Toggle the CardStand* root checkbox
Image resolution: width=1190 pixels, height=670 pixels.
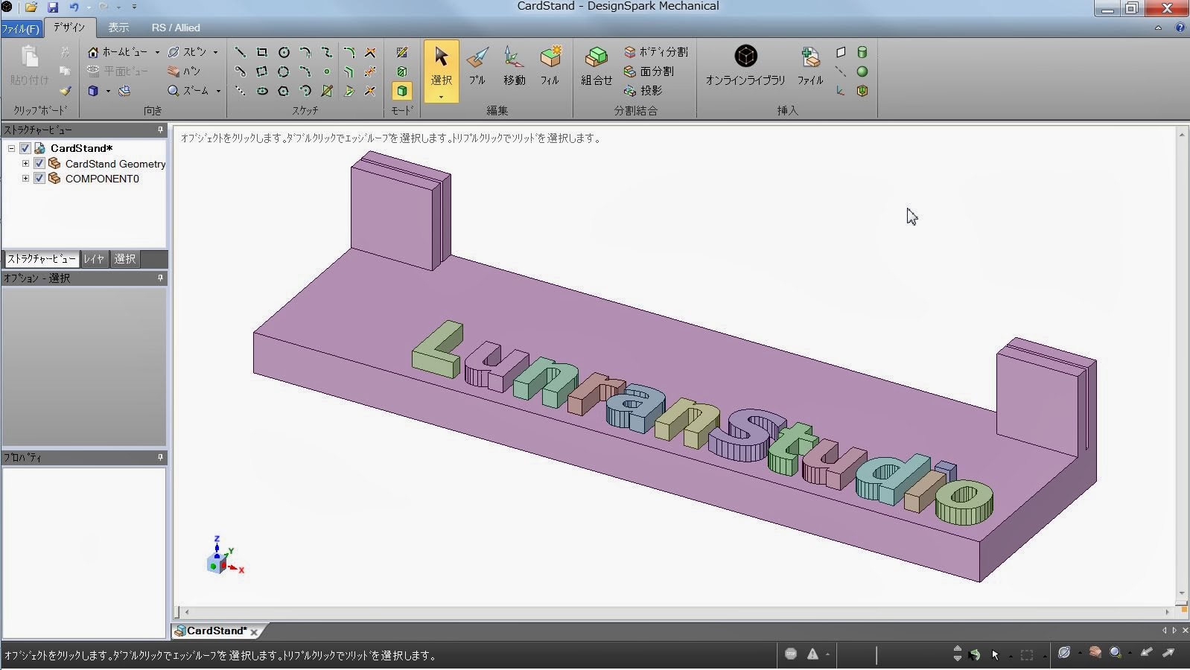[x=25, y=148]
